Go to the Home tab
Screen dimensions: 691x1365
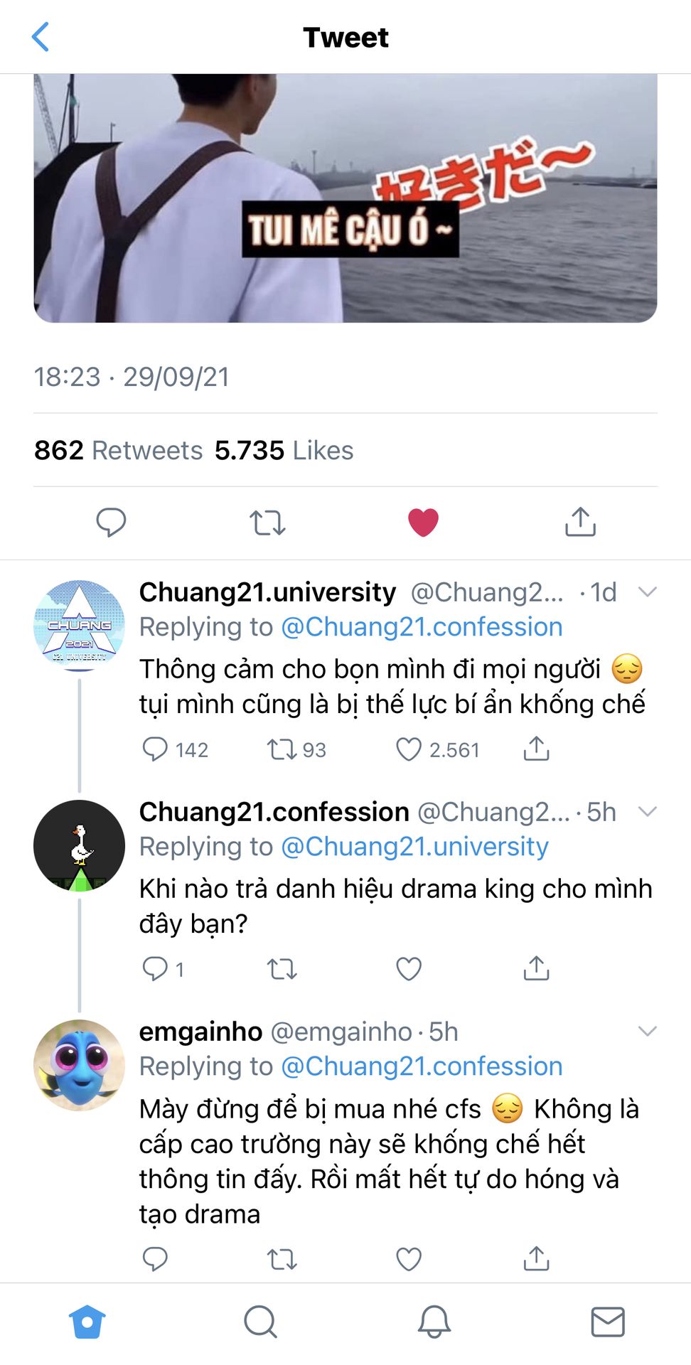[x=87, y=1322]
